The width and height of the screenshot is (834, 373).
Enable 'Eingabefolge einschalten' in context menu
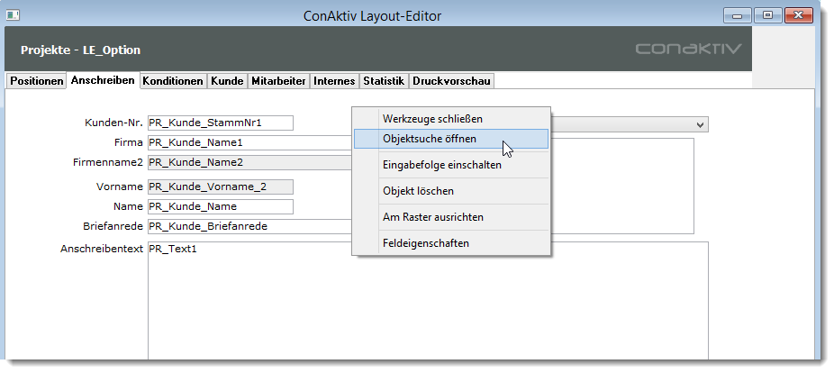pyautogui.click(x=441, y=165)
